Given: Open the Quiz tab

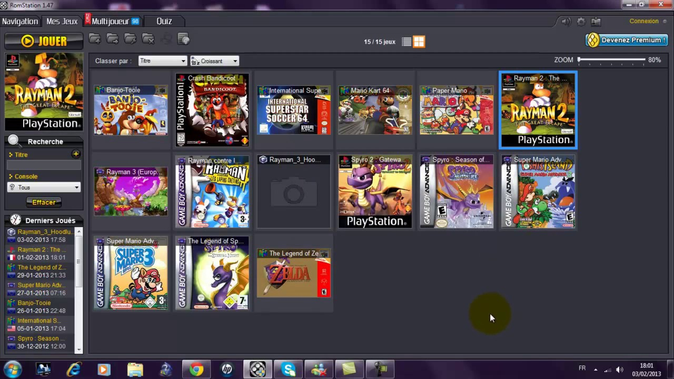Looking at the screenshot, I should coord(164,21).
